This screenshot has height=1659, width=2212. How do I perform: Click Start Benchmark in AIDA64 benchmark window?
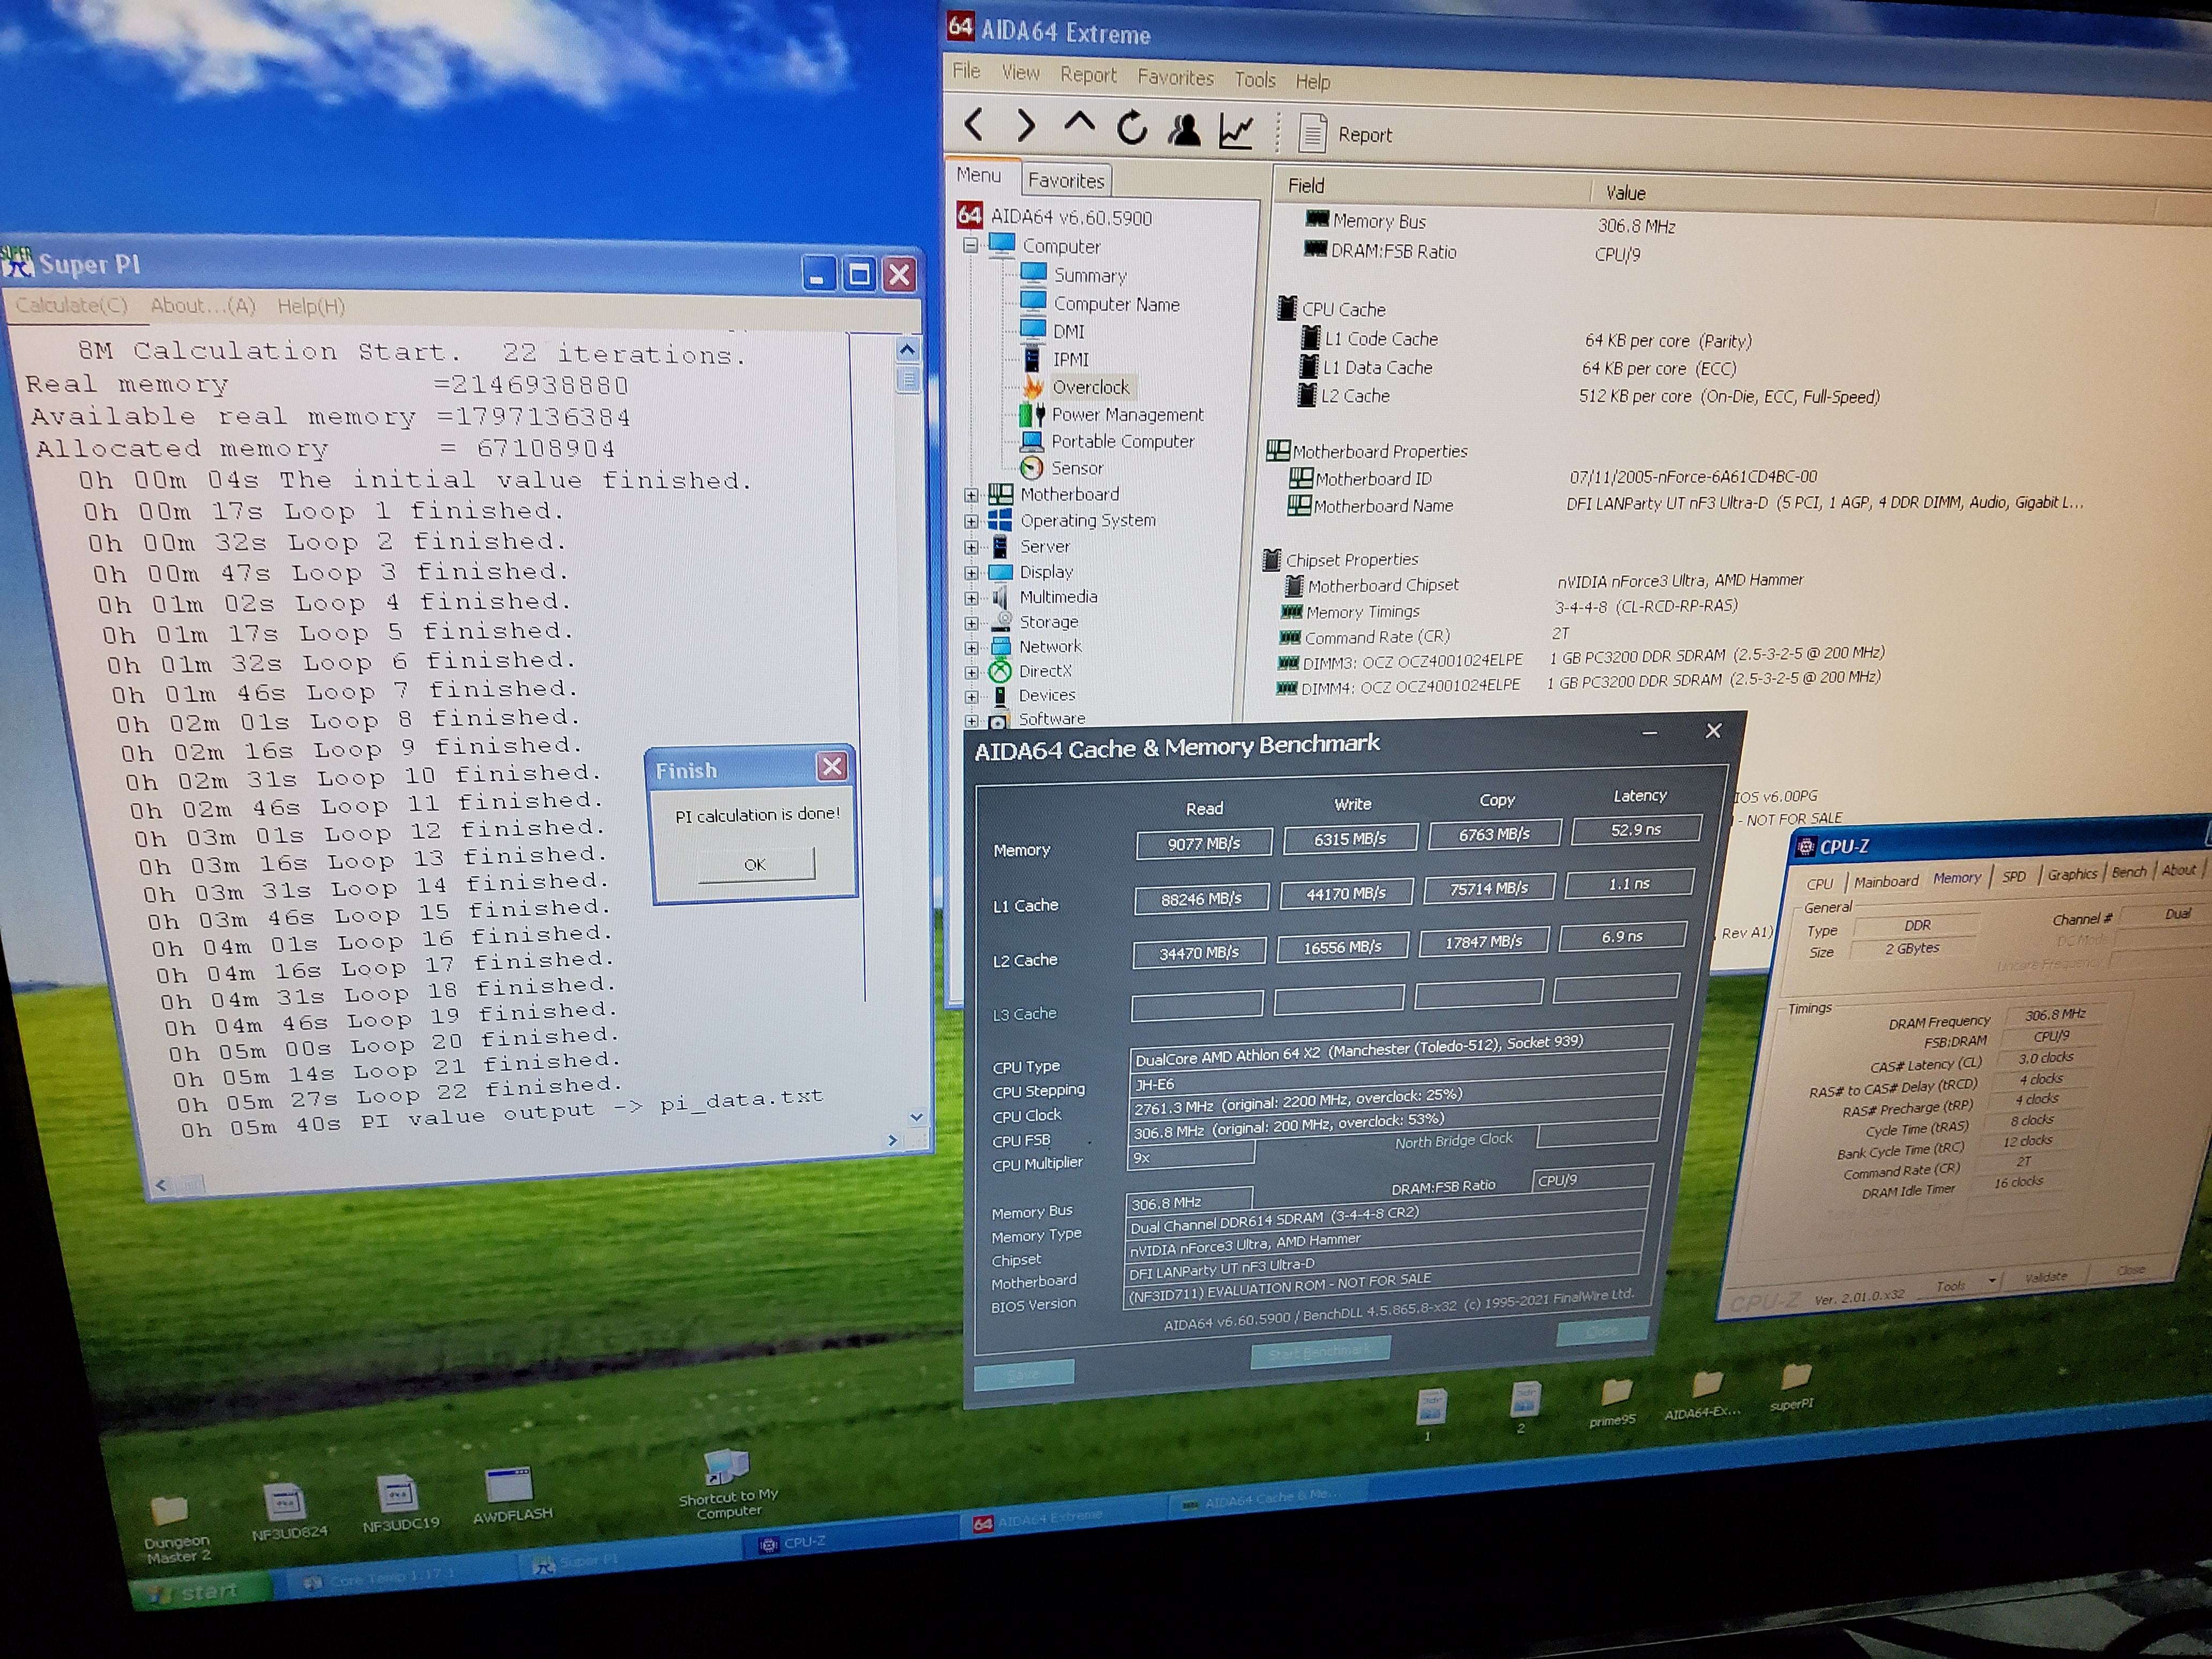click(1320, 1352)
